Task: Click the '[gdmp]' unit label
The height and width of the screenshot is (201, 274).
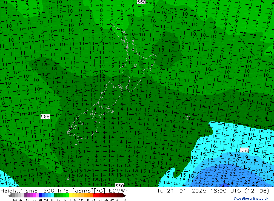Action: (x=83, y=191)
